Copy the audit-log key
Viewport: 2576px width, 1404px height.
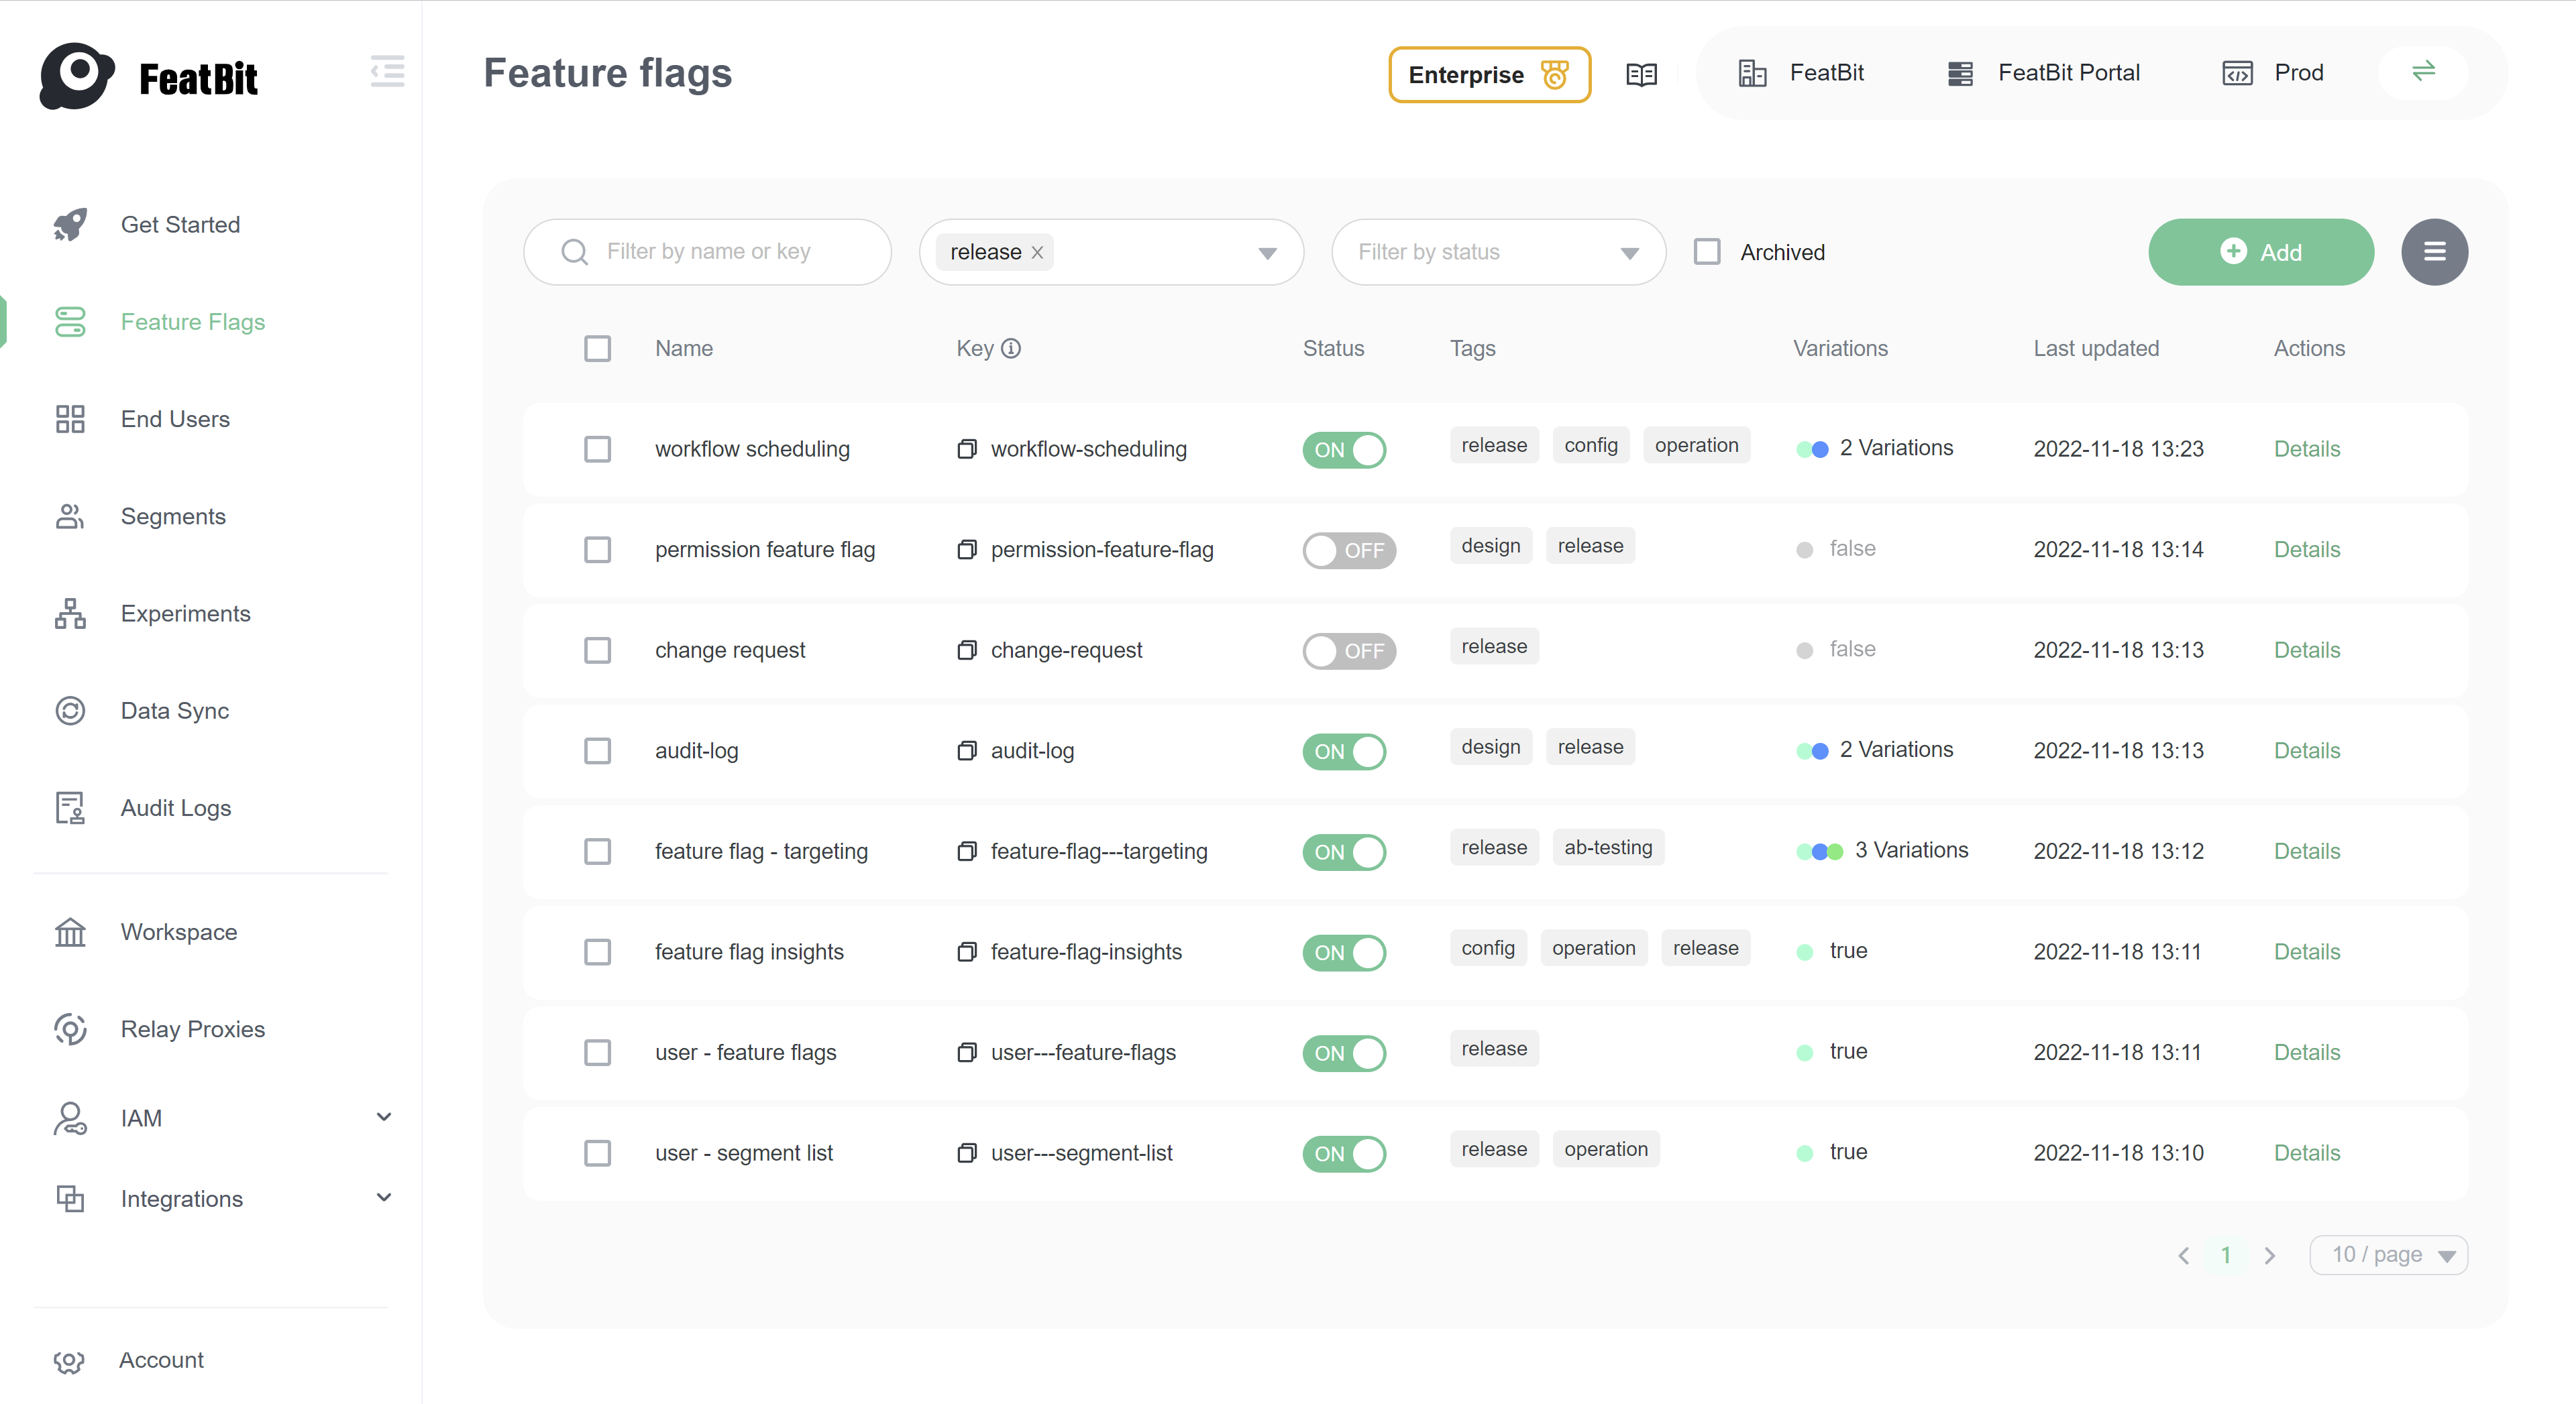click(966, 750)
